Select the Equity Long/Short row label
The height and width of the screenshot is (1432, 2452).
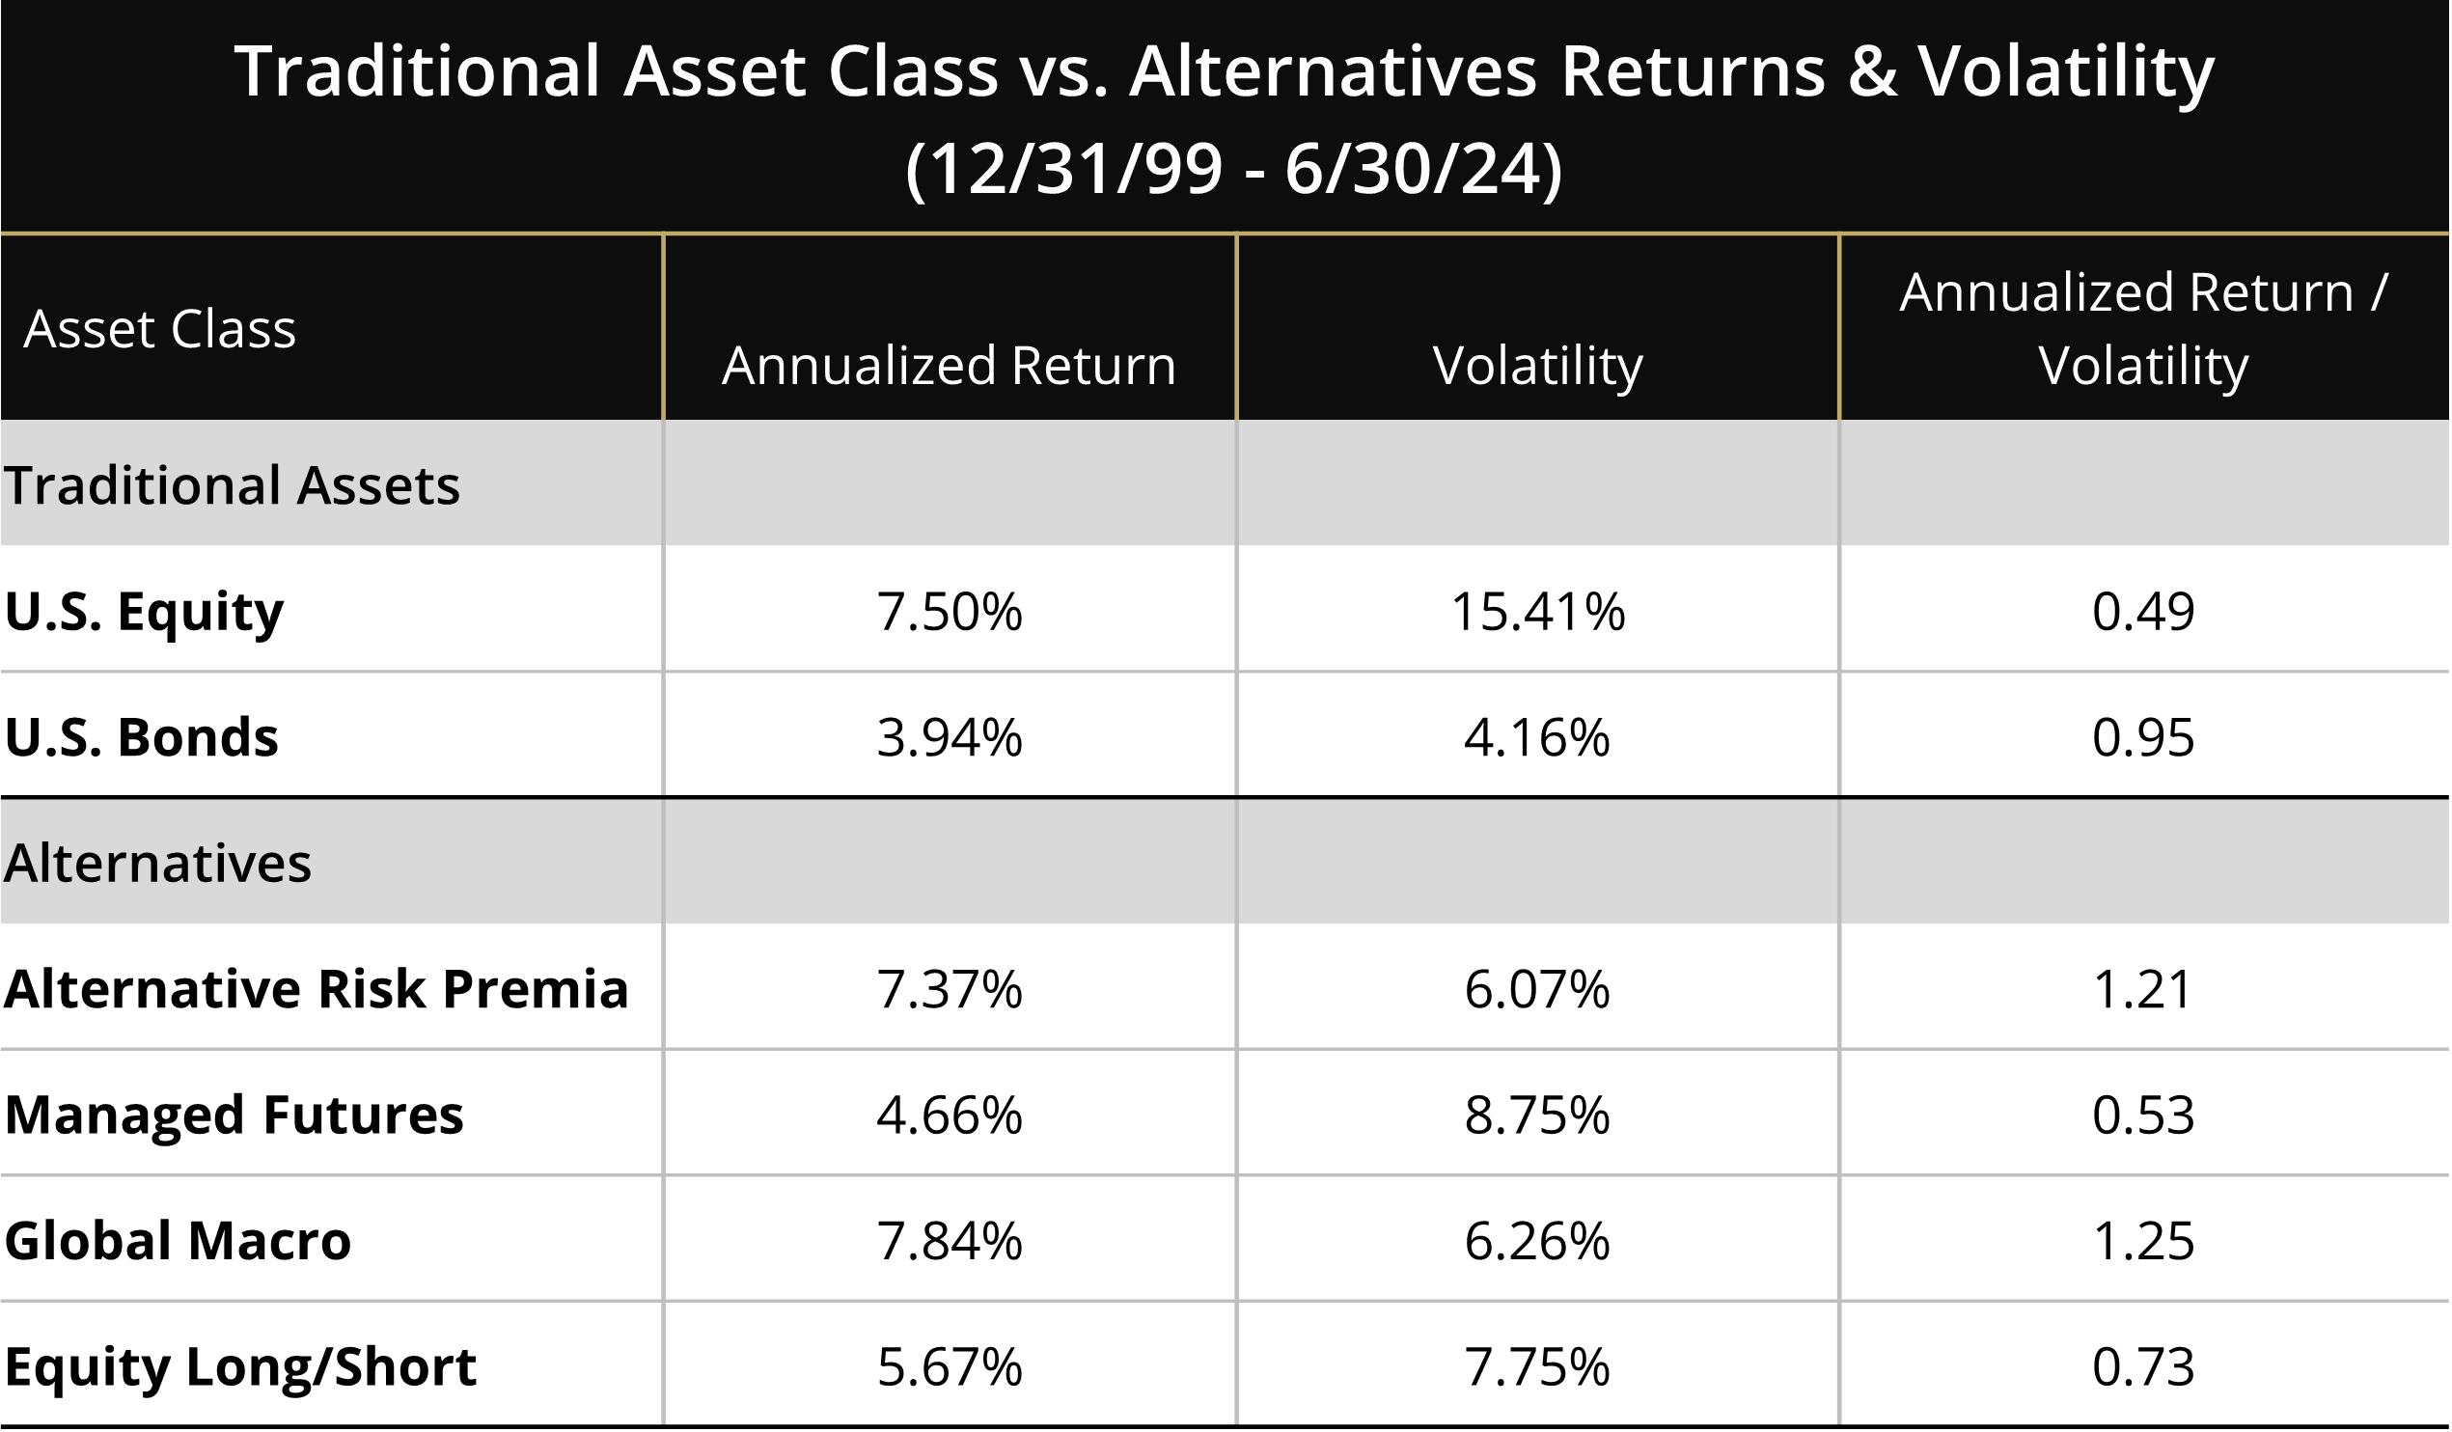pos(240,1366)
